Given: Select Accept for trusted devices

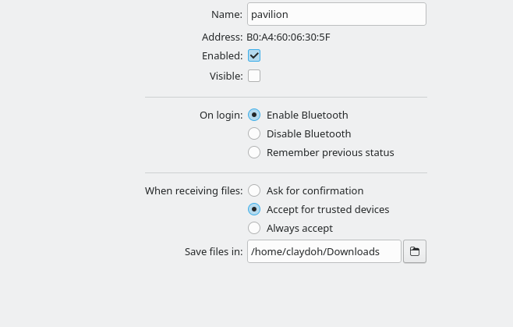Looking at the screenshot, I should pyautogui.click(x=254, y=209).
